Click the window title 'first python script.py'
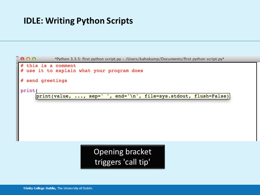 pyautogui.click(x=139, y=59)
